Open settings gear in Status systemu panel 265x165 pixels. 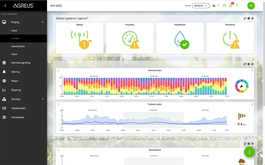[x=249, y=18]
